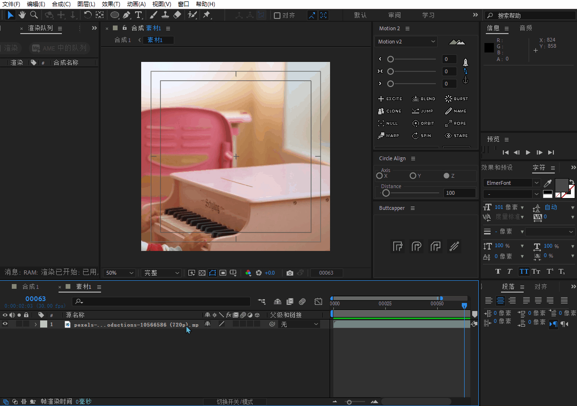The image size is (577, 406).
Task: Click the anchor icon in Motion 2
Action: [x=465, y=80]
